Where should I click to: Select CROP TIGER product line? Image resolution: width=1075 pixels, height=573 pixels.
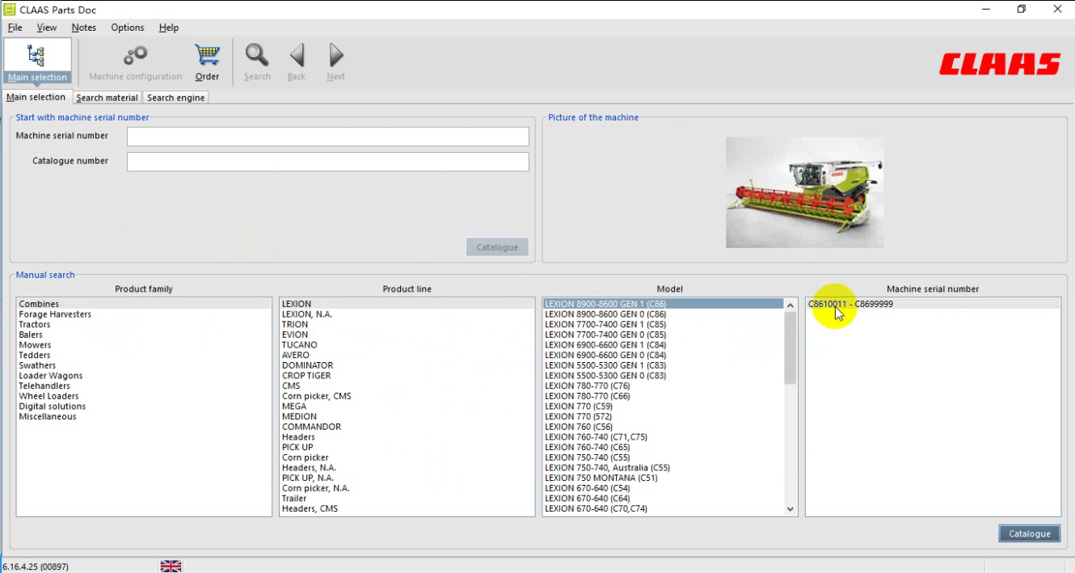tap(407, 376)
